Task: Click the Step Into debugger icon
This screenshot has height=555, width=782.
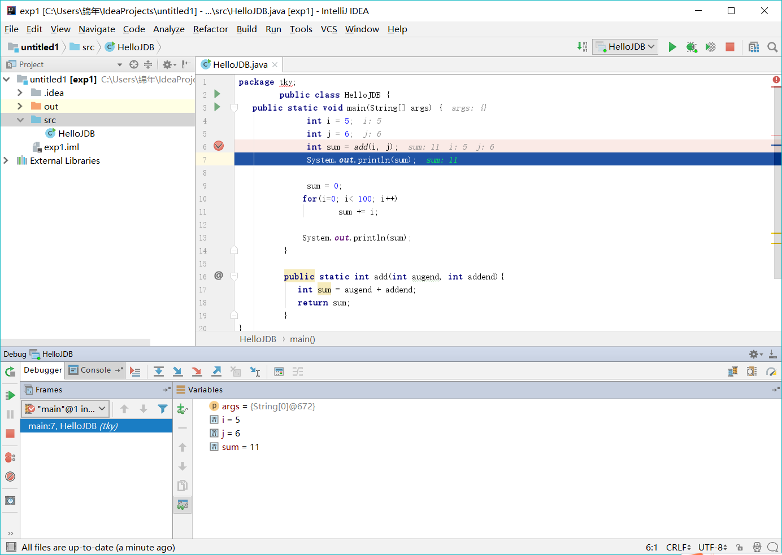Action: (177, 372)
